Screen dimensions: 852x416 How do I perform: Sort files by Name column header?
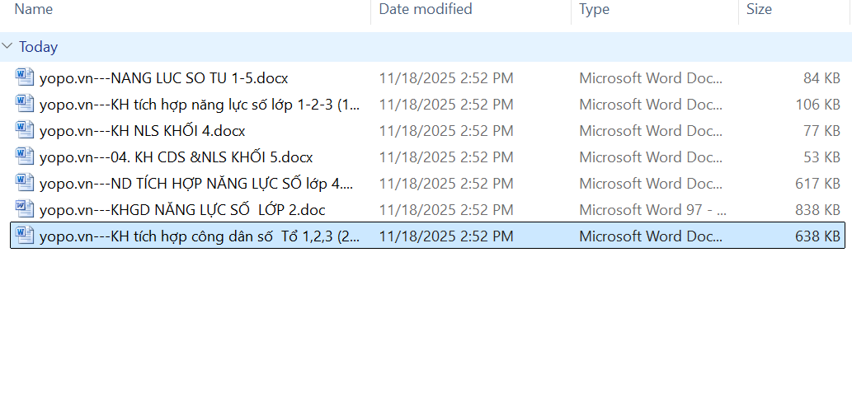(34, 10)
